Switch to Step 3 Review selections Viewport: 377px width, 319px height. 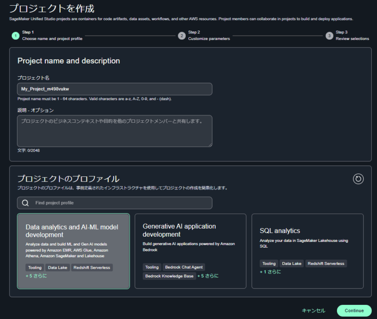point(329,36)
